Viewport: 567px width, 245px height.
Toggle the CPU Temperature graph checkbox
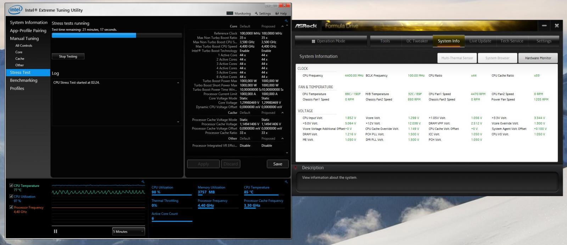[x=11, y=185]
